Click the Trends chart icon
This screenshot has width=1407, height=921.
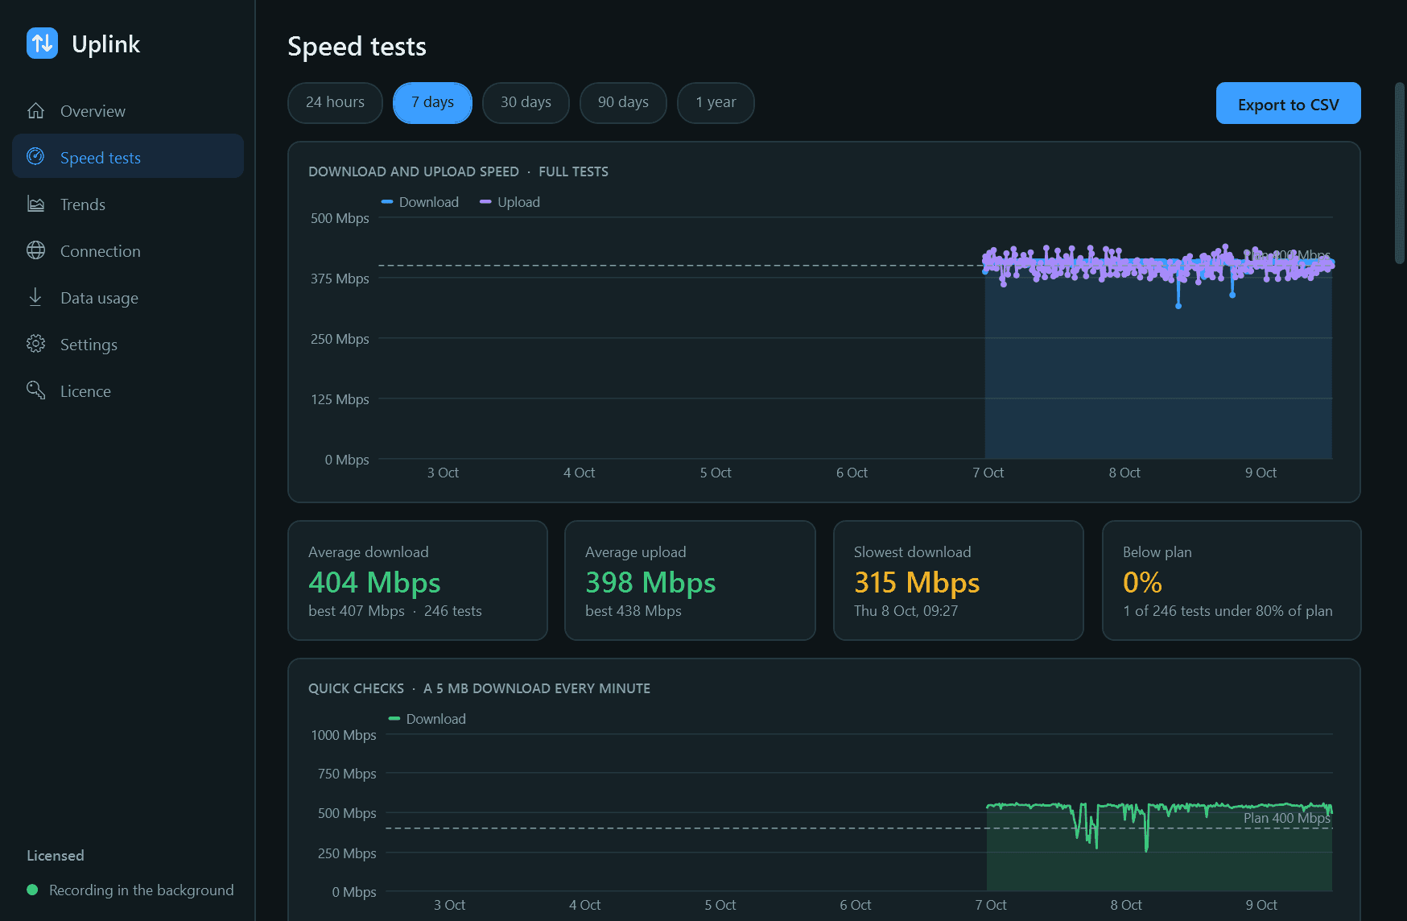(x=35, y=204)
